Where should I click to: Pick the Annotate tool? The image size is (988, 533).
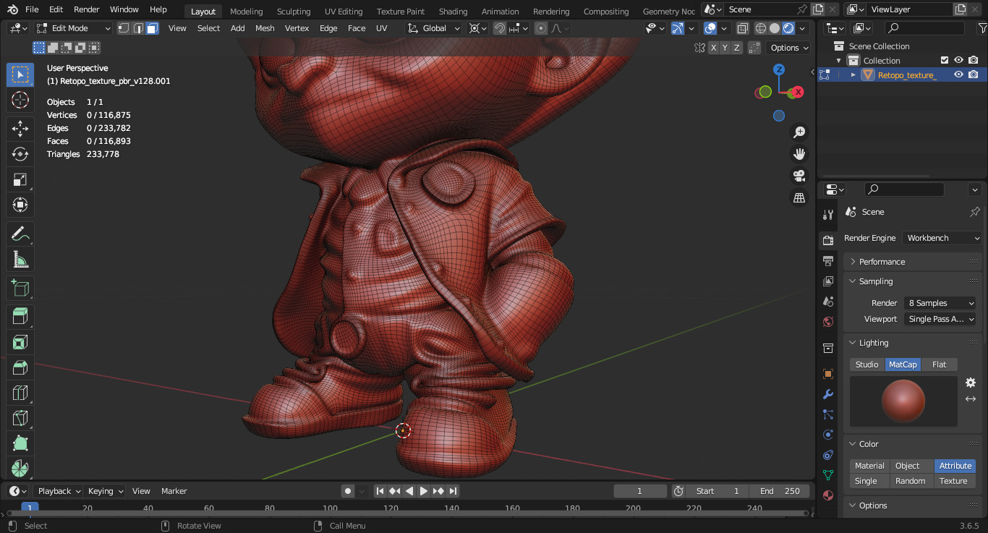click(x=20, y=234)
